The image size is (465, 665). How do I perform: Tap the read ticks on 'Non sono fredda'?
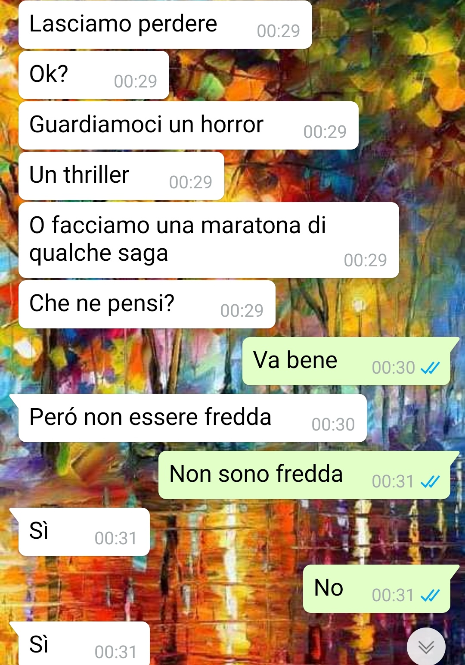pos(430,481)
